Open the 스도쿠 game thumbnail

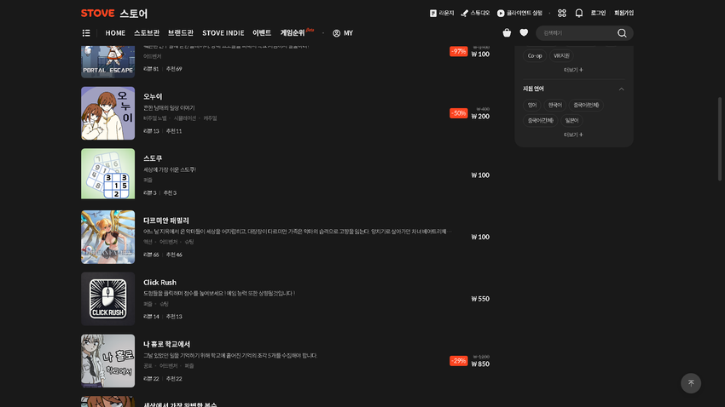107,174
